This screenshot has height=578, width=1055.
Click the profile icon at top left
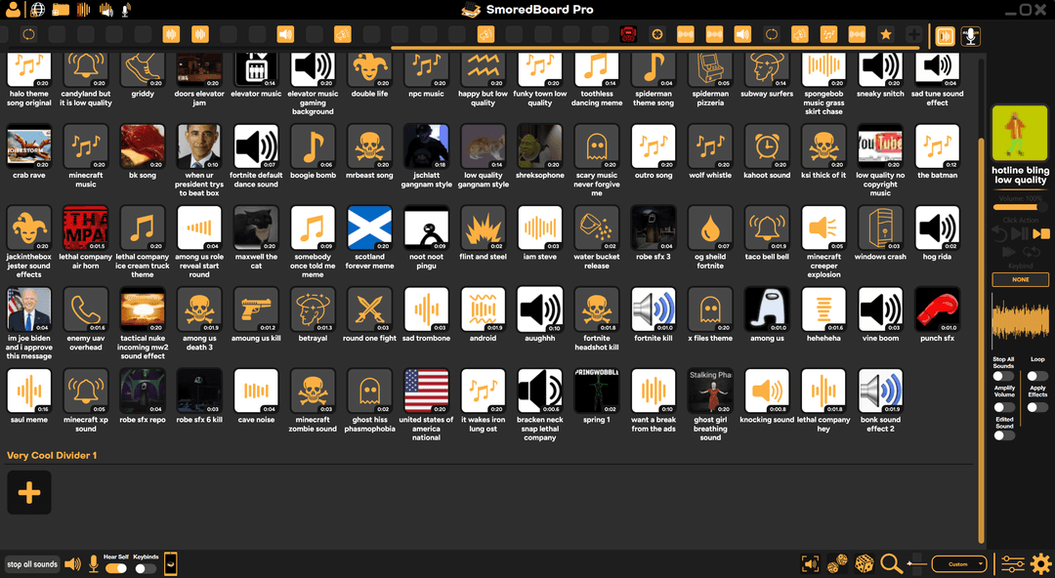(14, 10)
